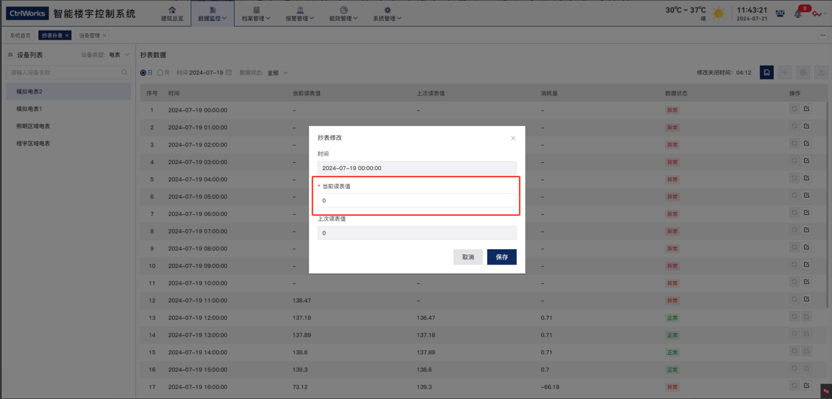Click the 取消 button in dialog
The height and width of the screenshot is (399, 832).
click(x=468, y=257)
